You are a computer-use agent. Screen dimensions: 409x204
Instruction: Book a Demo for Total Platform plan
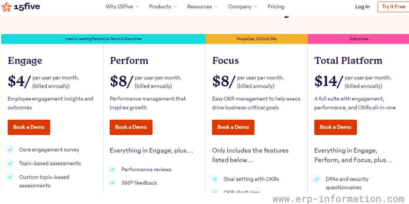coord(336,127)
